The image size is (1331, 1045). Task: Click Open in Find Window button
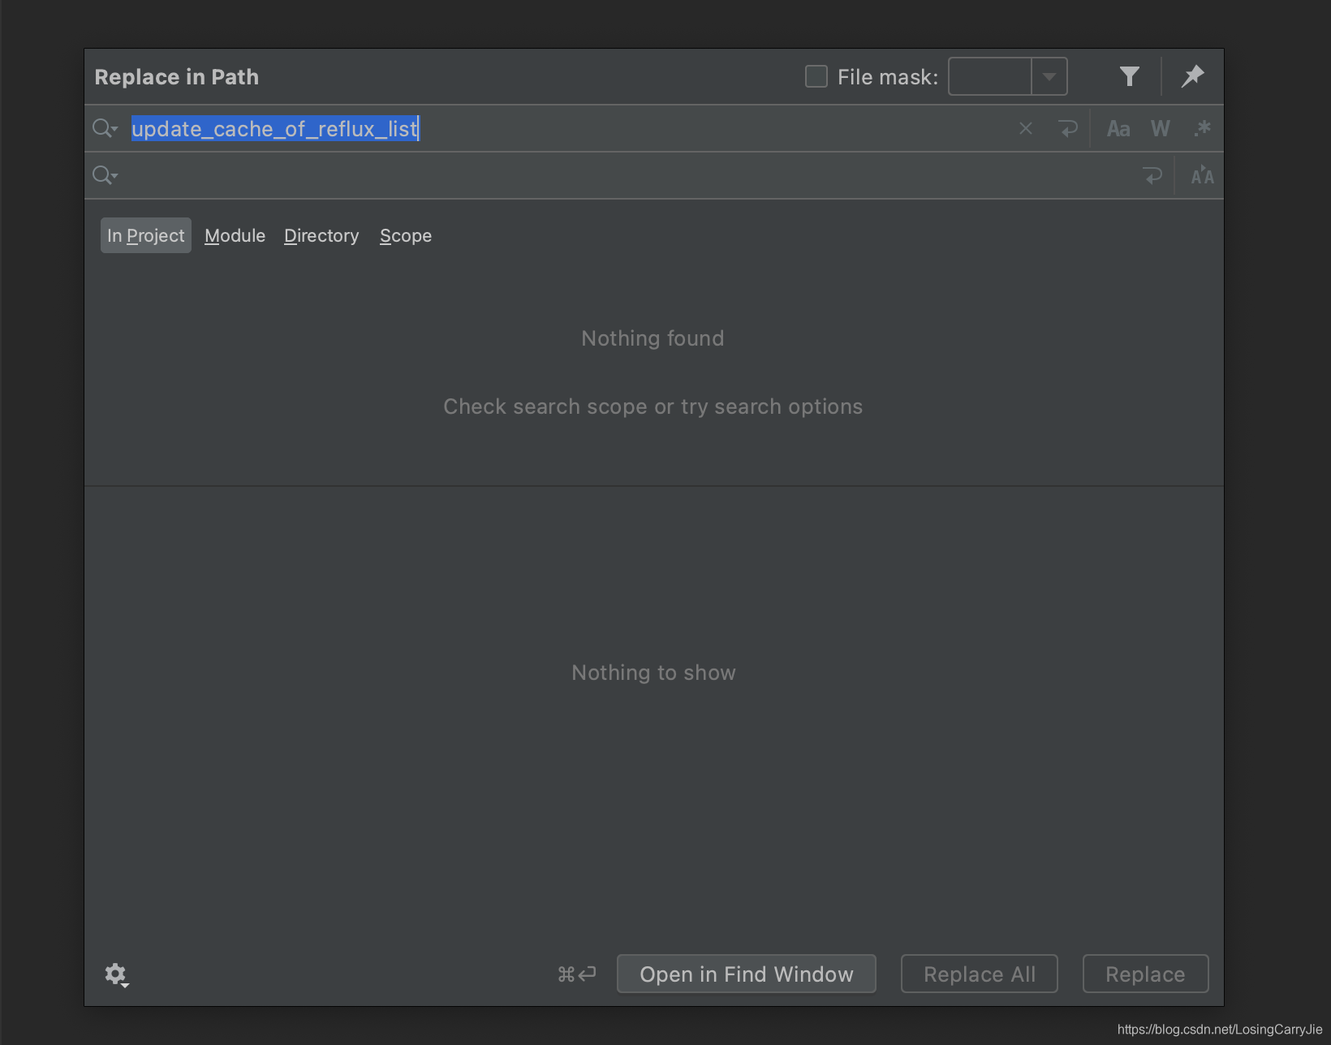[x=747, y=974]
